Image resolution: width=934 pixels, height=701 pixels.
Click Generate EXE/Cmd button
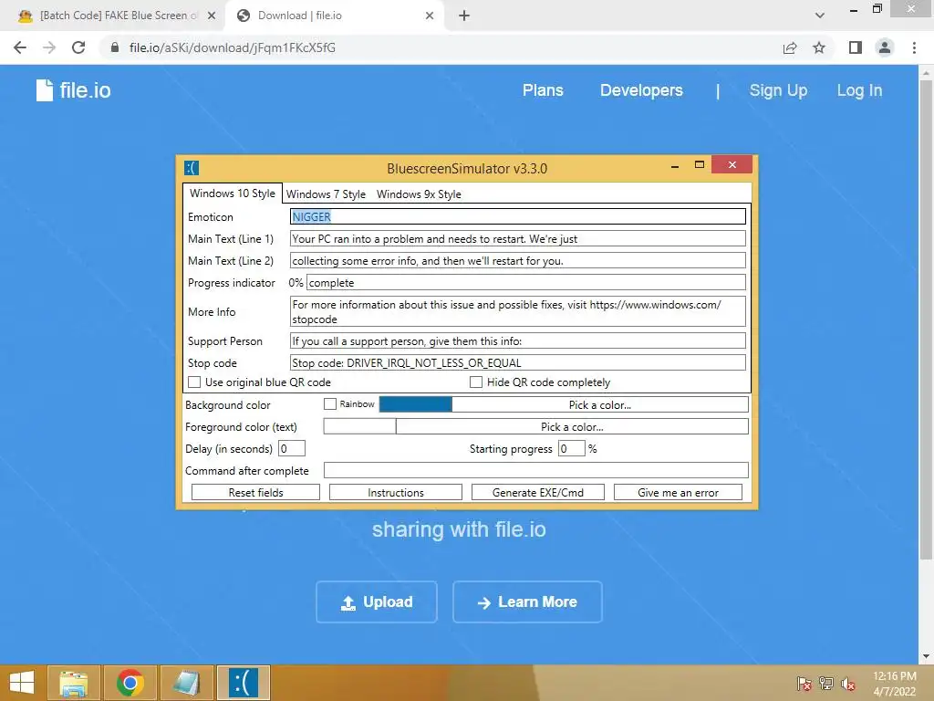point(538,492)
